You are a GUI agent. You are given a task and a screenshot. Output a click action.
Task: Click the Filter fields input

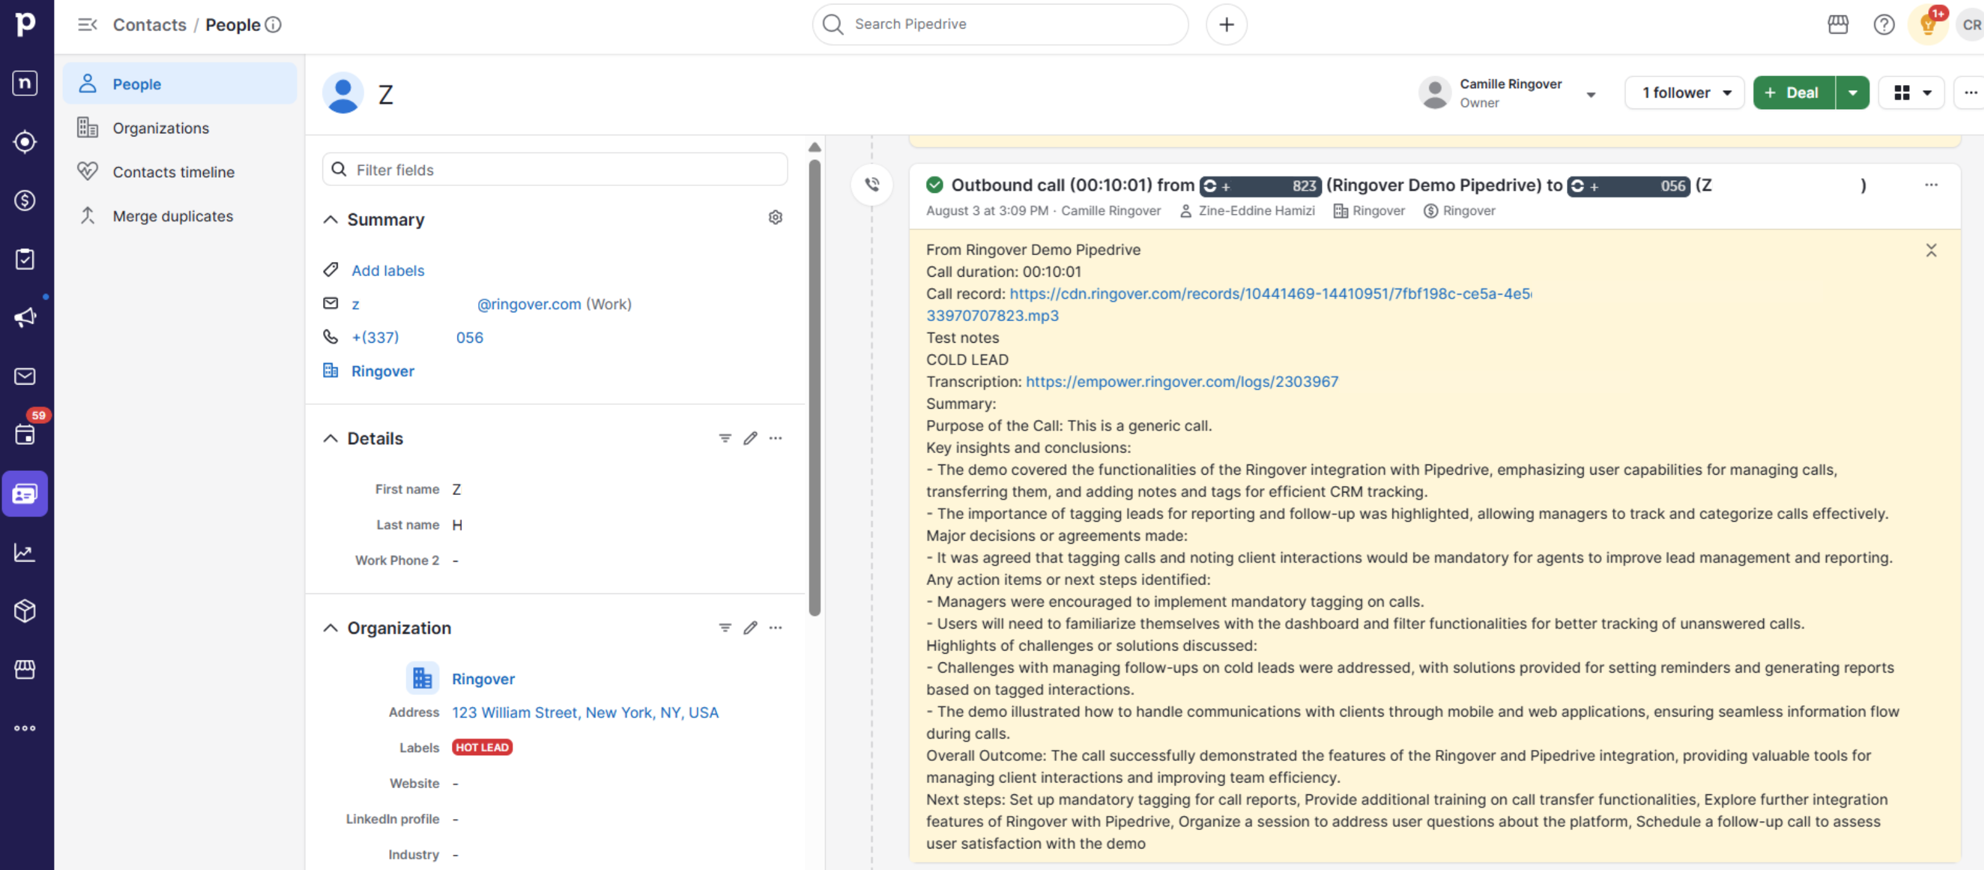click(x=555, y=169)
